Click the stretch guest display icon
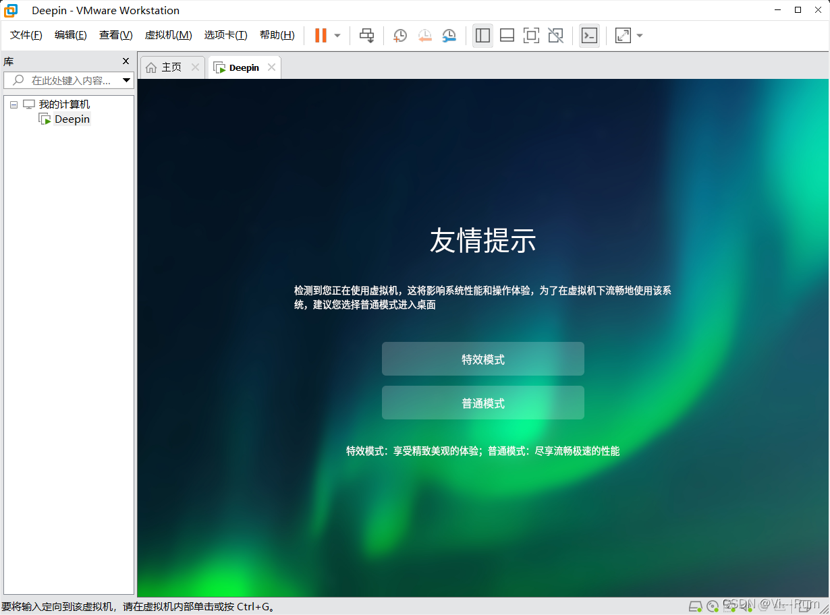830x615 pixels. point(623,36)
